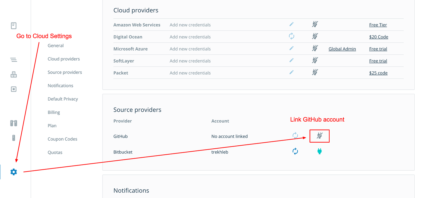Click the 'No account linked' text
Image resolution: width=421 pixels, height=198 pixels.
(229, 137)
